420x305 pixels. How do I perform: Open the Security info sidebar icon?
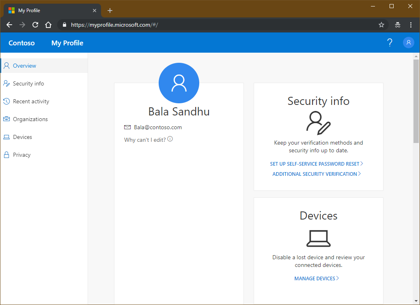(x=6, y=83)
